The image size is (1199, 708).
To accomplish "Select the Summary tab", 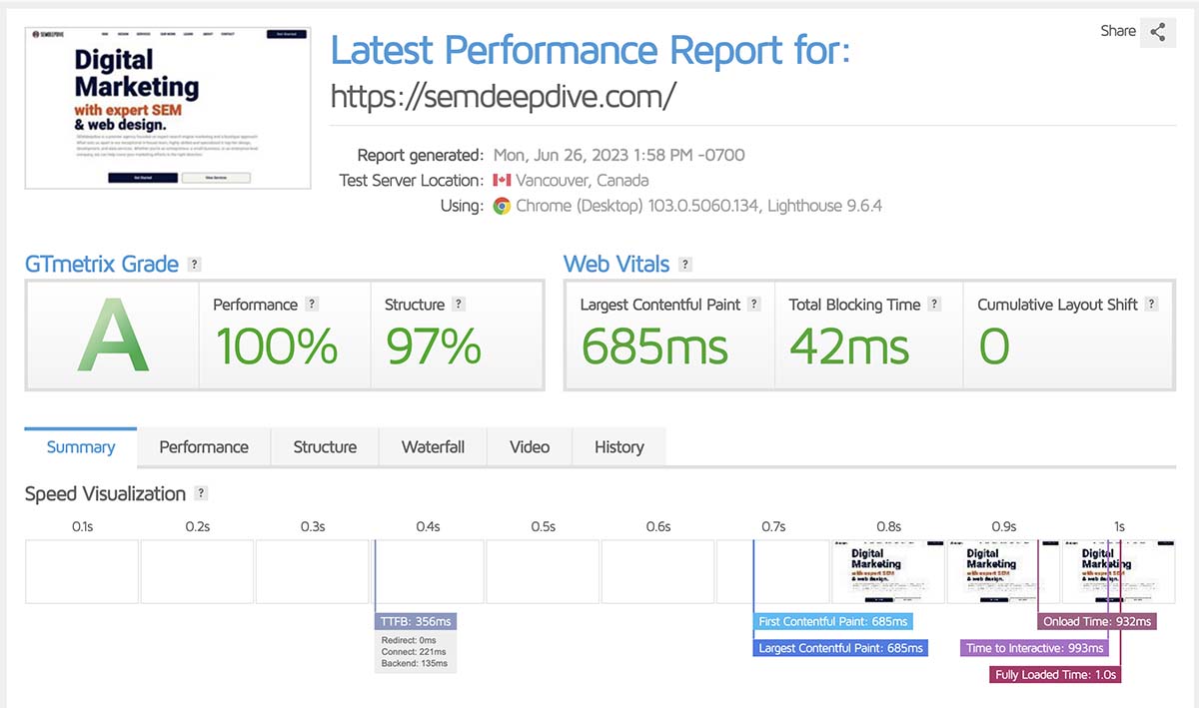I will coord(81,446).
